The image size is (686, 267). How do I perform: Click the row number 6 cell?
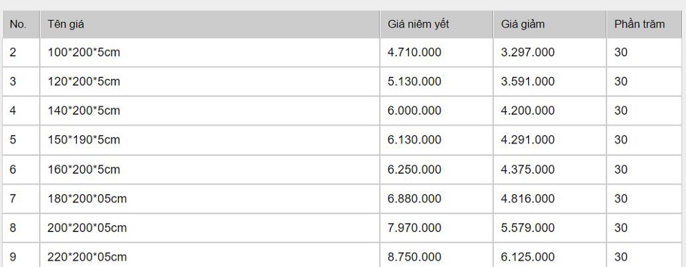(x=21, y=170)
